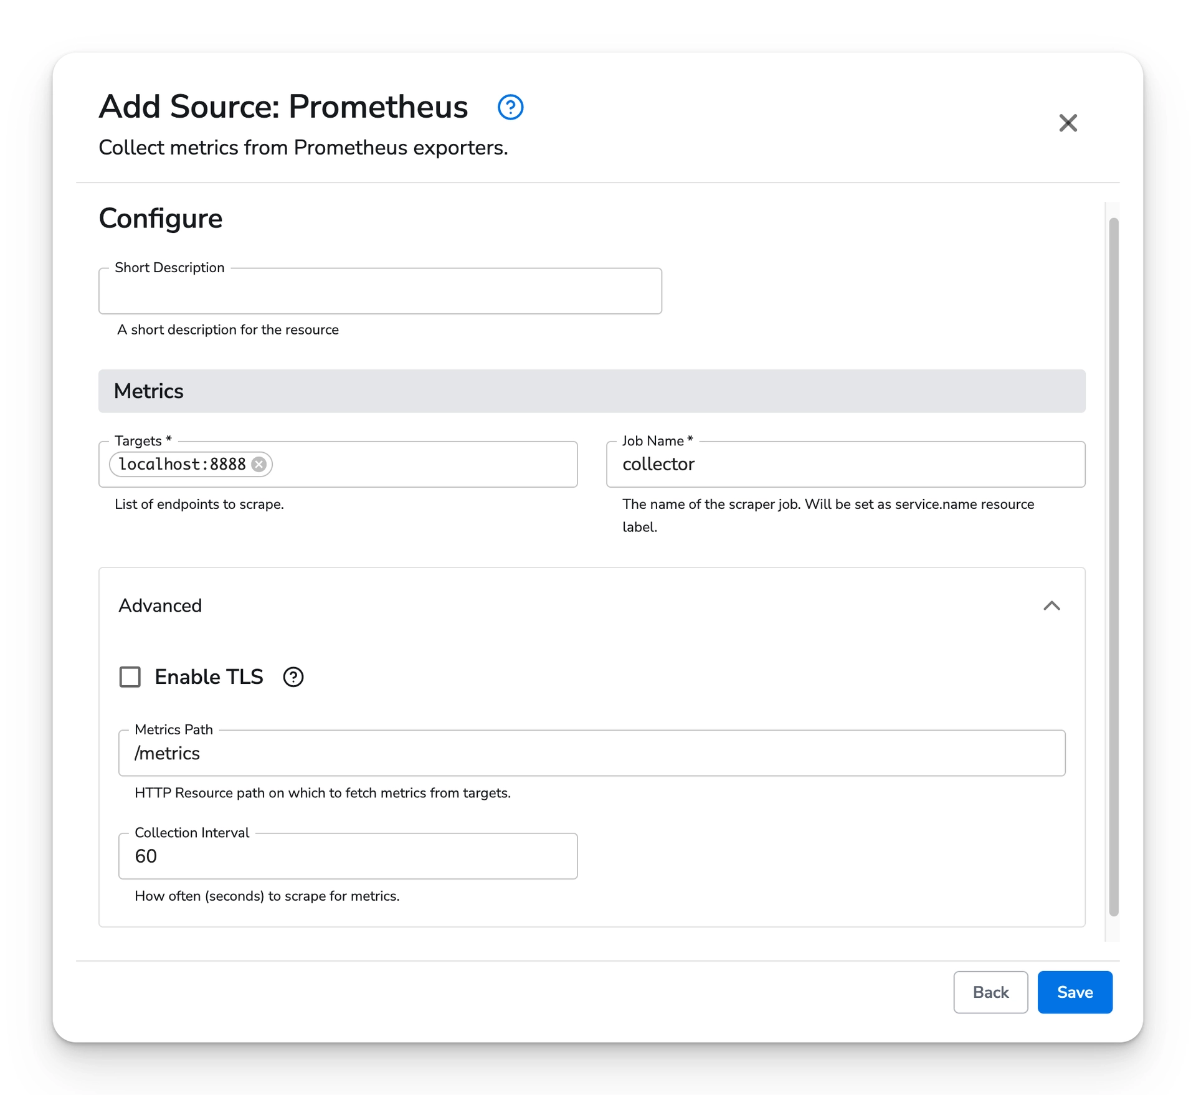Click the Advanced panel title

pos(160,605)
